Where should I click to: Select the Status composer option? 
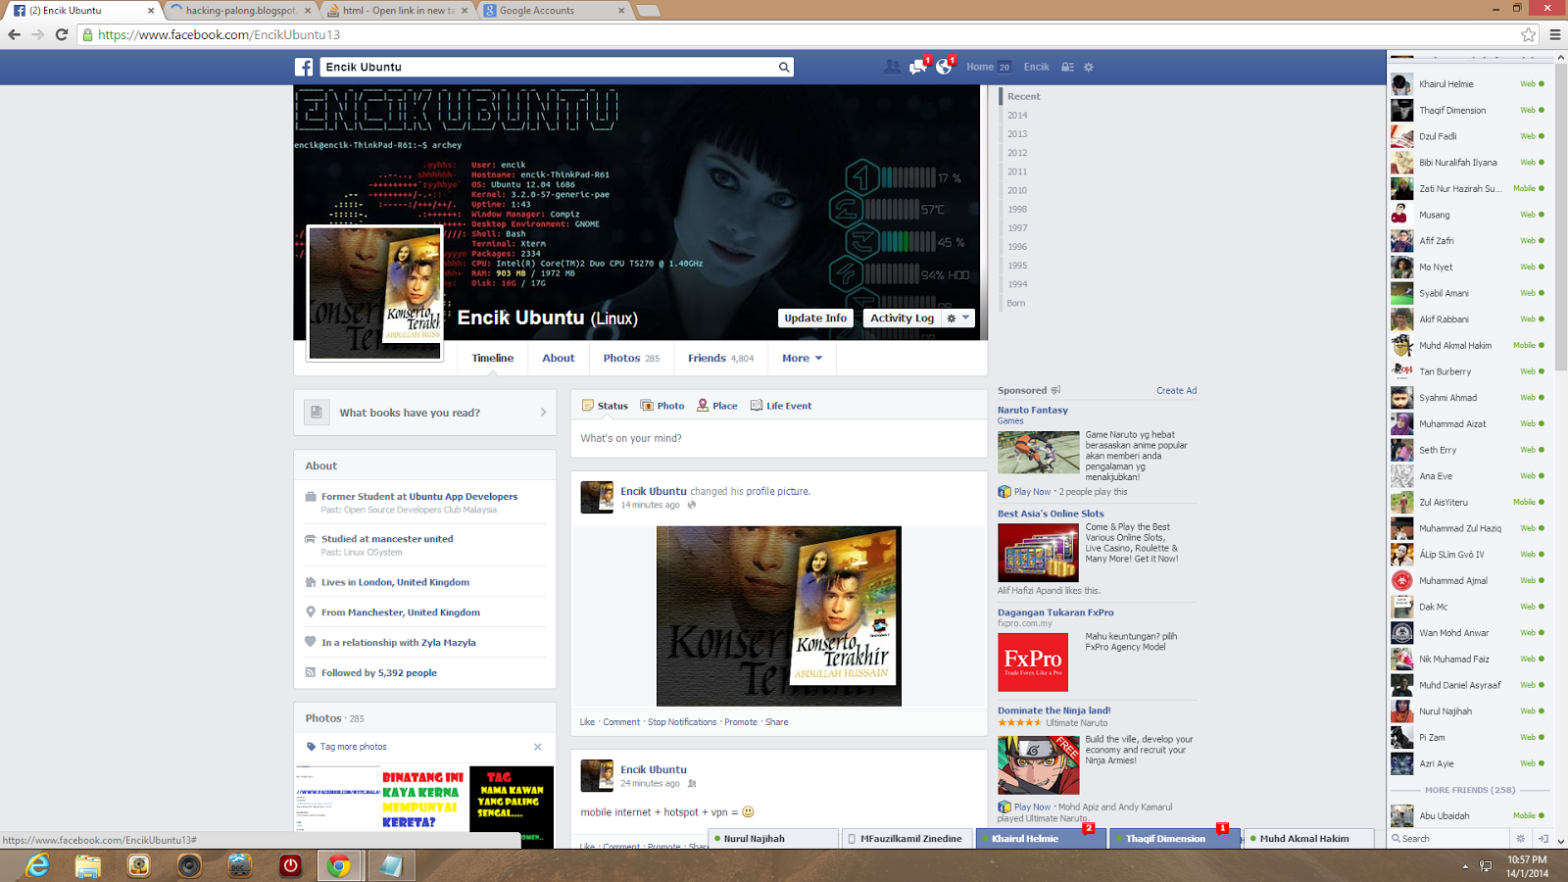(x=605, y=406)
